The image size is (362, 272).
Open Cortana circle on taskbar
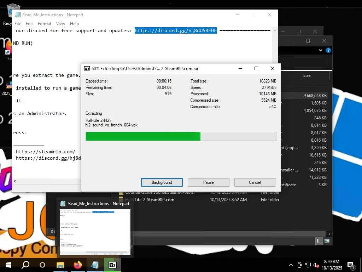click(x=42, y=265)
